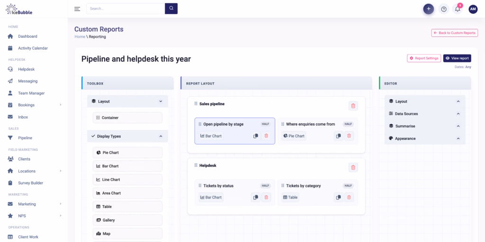485x242 pixels.
Task: Click the Pie Chart chip on Where enquiries come from
Action: pyautogui.click(x=294, y=136)
